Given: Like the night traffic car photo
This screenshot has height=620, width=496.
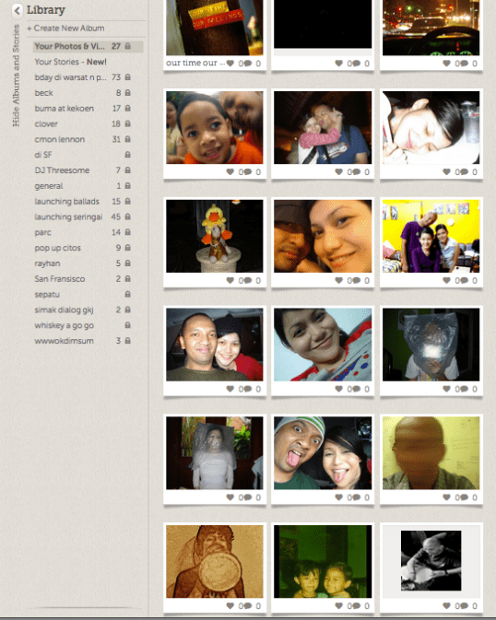Looking at the screenshot, I should coord(446,64).
